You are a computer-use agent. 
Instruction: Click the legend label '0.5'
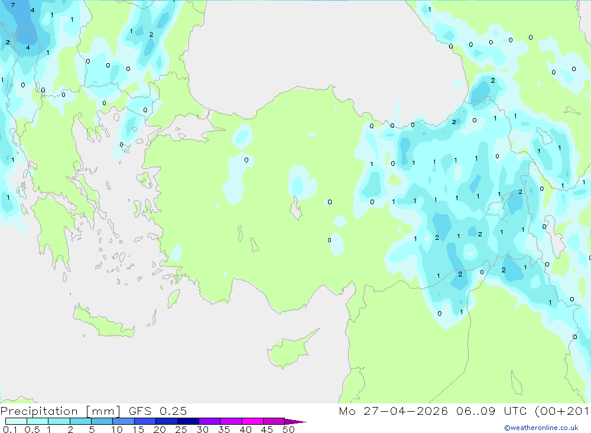click(32, 429)
